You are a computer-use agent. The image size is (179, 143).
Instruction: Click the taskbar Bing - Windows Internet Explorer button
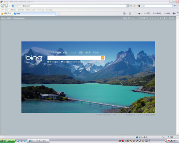pos(39,141)
